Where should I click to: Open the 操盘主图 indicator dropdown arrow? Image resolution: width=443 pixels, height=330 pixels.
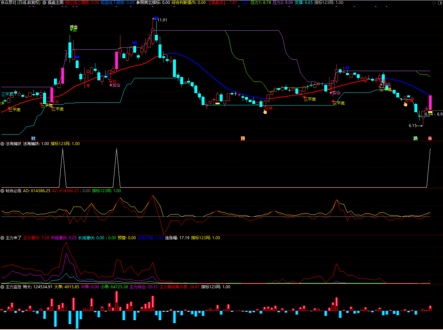click(44, 2)
